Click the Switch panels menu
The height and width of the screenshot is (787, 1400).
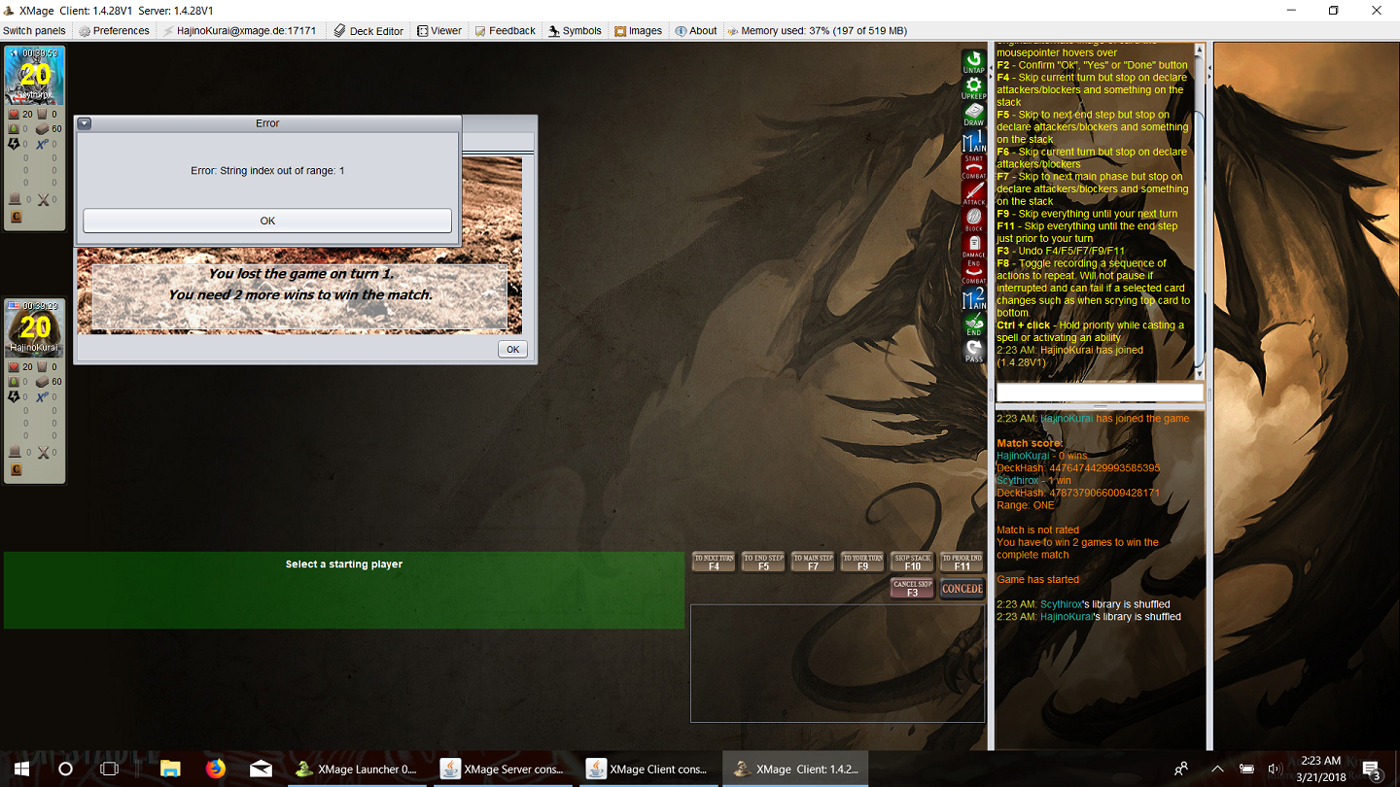(34, 31)
